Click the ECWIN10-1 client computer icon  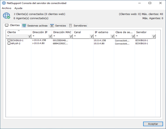point(9,40)
